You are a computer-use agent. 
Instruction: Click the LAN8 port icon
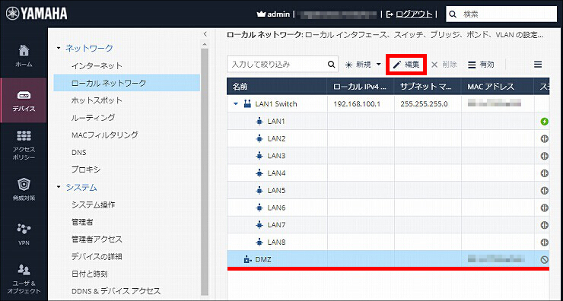click(259, 242)
